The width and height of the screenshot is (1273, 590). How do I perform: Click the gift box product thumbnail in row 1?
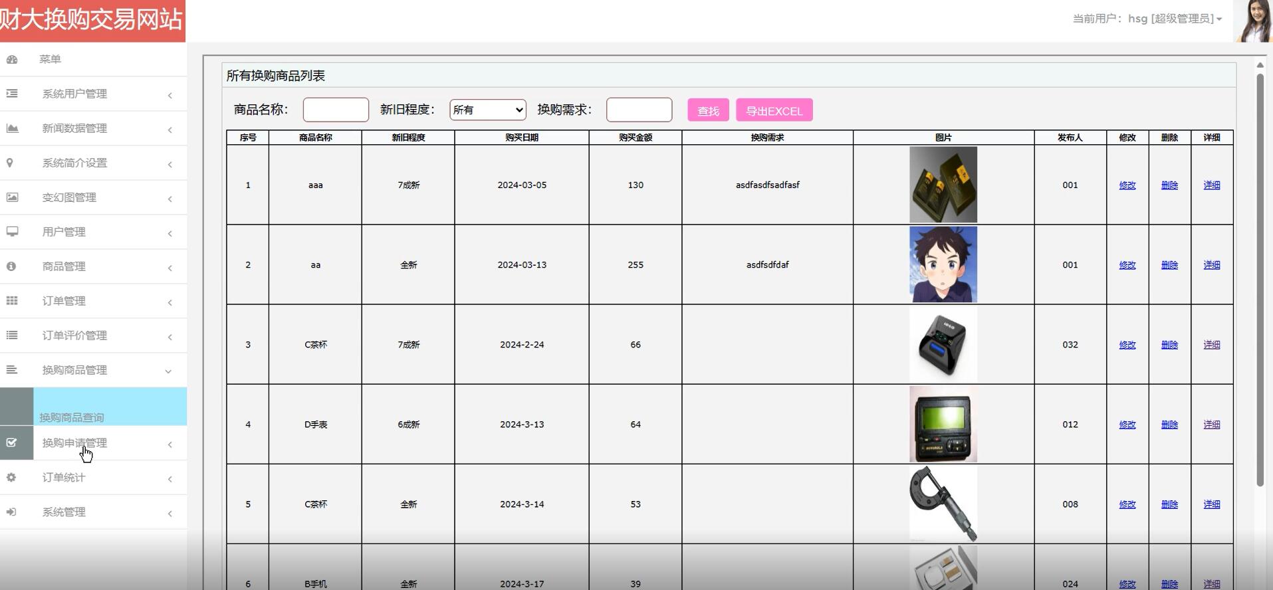pyautogui.click(x=943, y=185)
